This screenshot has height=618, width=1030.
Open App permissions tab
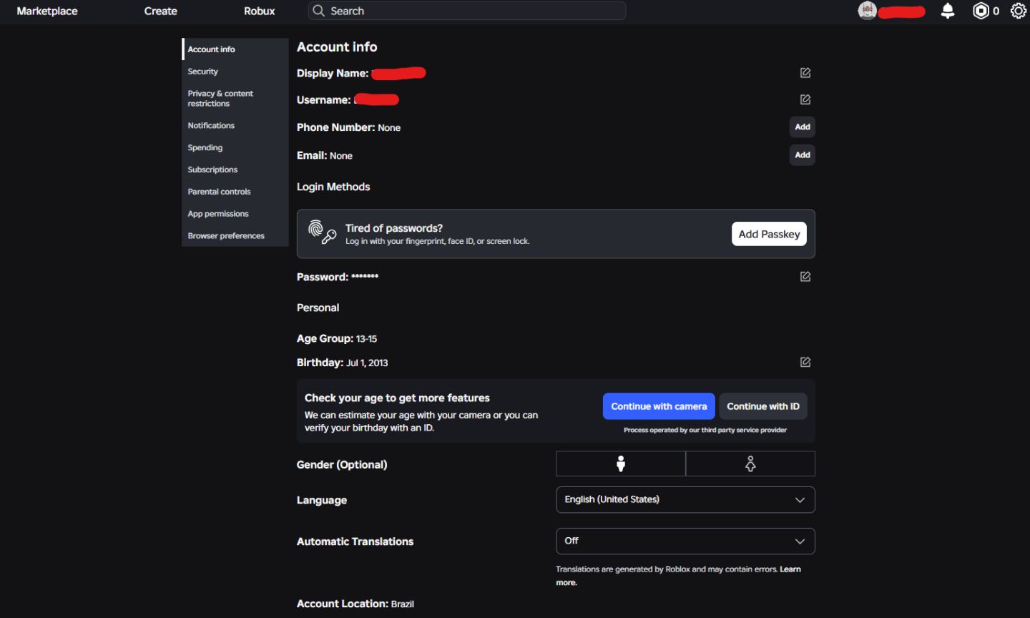(x=235, y=214)
